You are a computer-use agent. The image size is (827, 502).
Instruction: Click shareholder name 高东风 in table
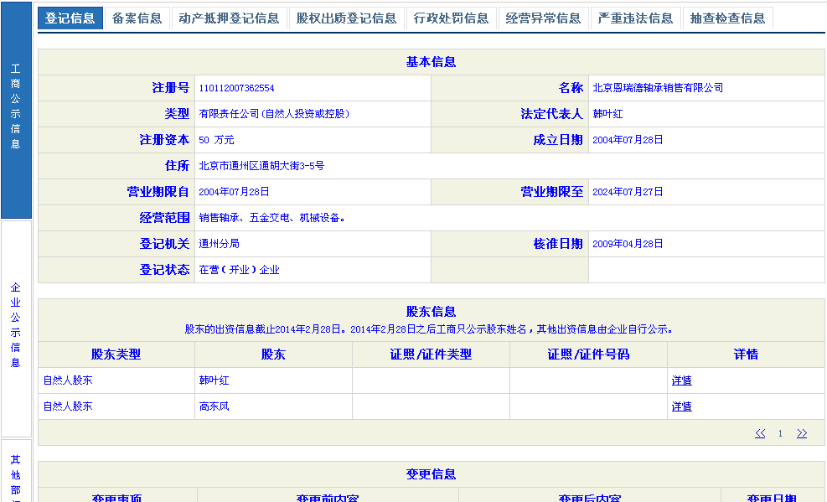(214, 406)
